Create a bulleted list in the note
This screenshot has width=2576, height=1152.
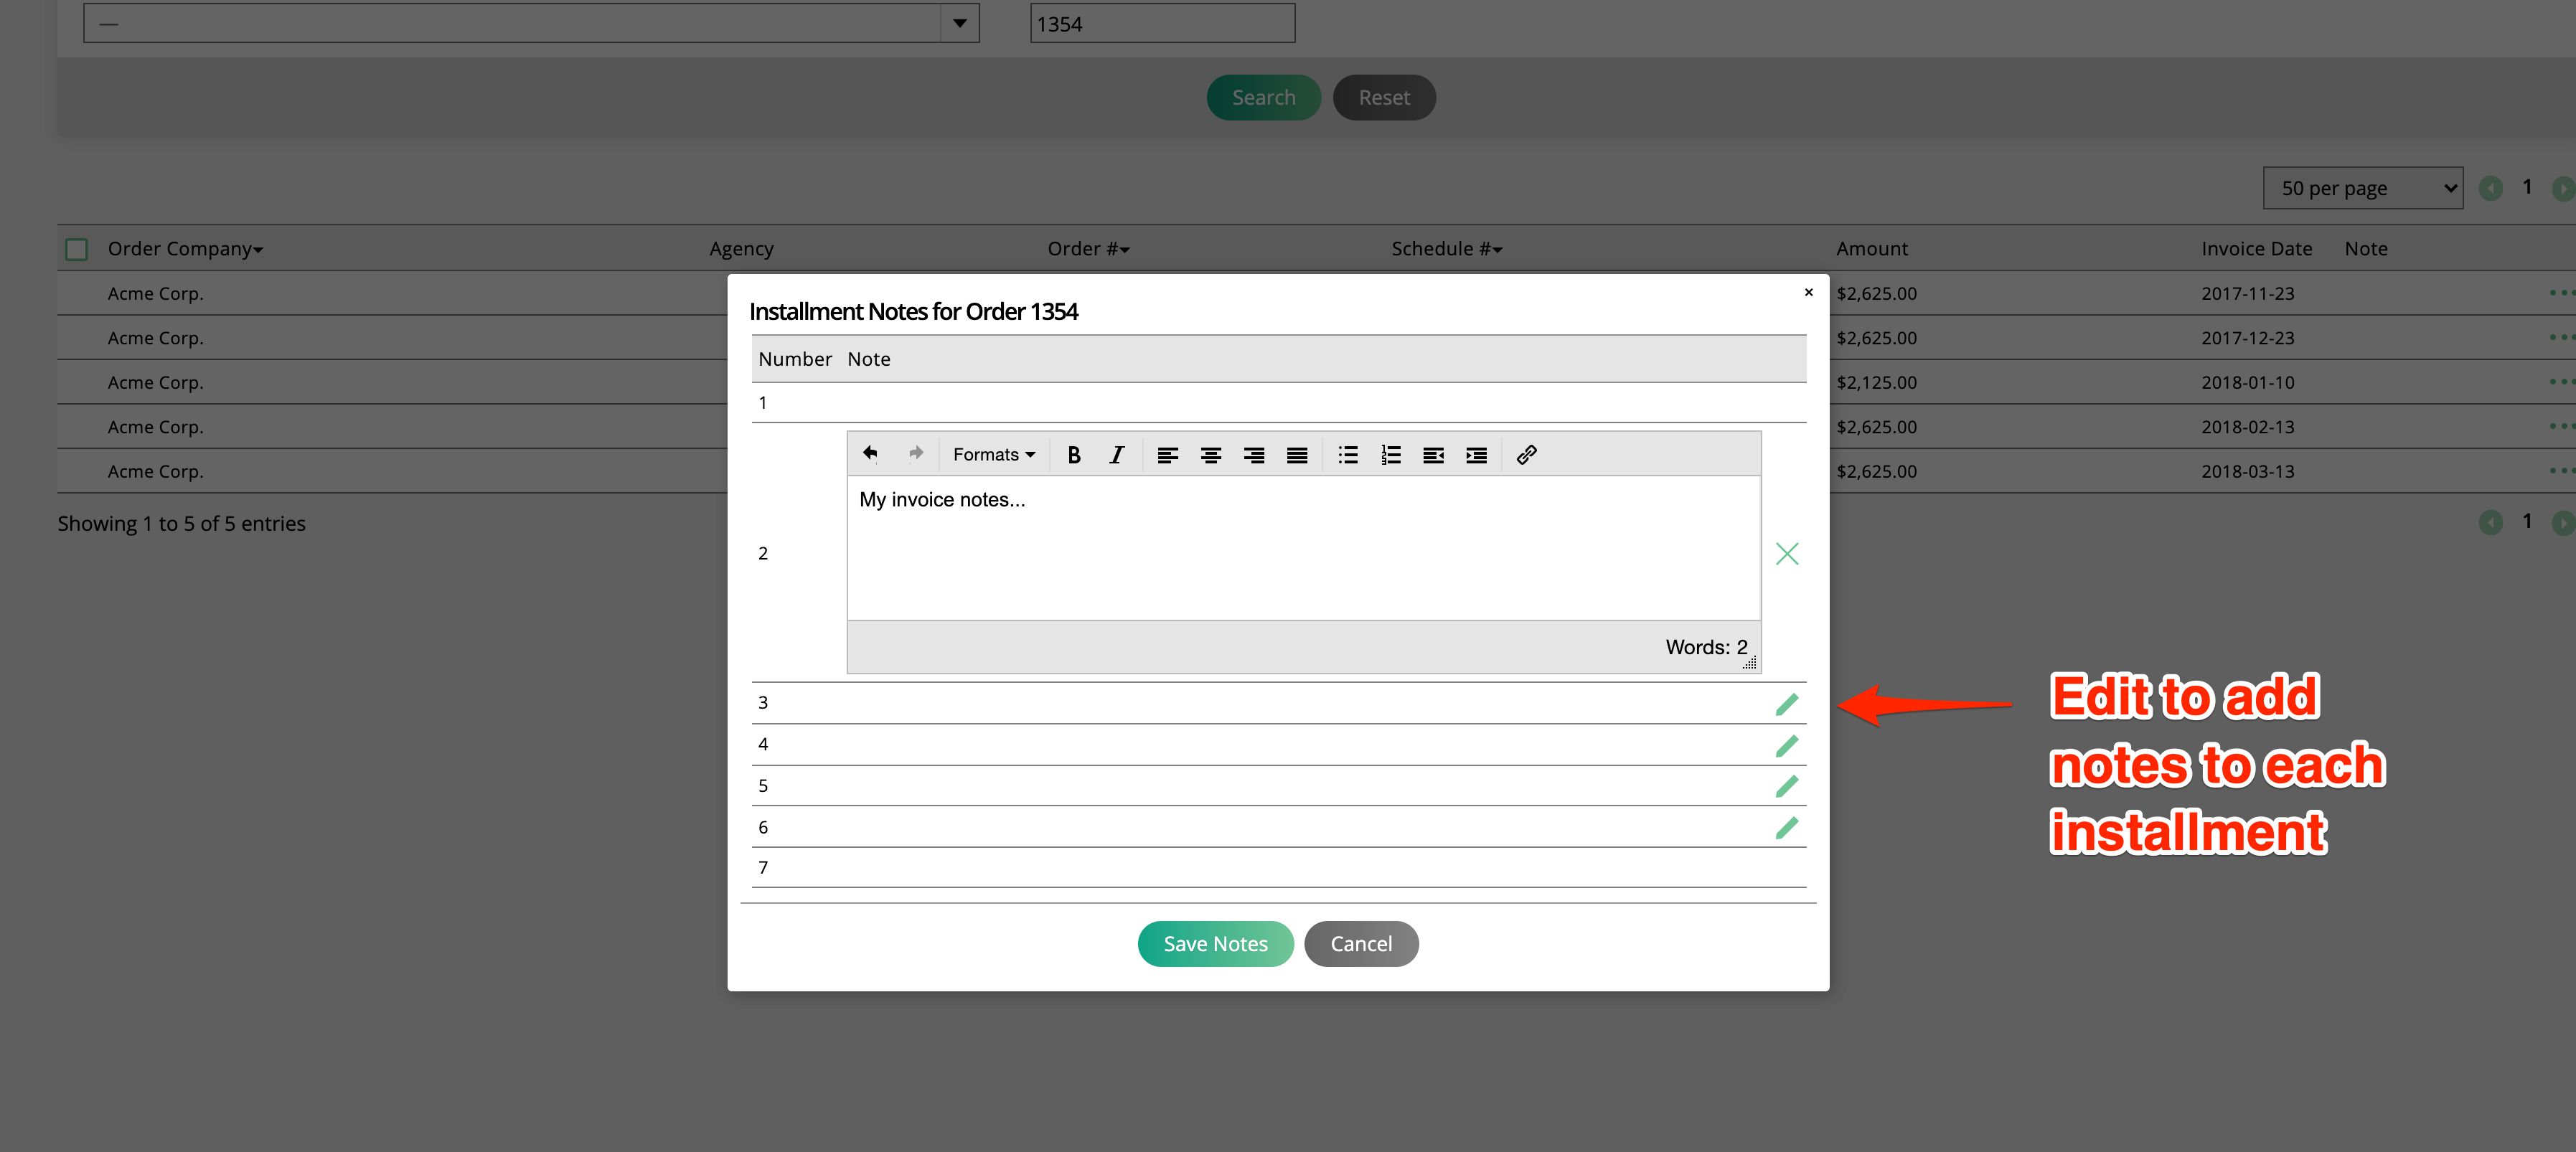pos(1347,454)
